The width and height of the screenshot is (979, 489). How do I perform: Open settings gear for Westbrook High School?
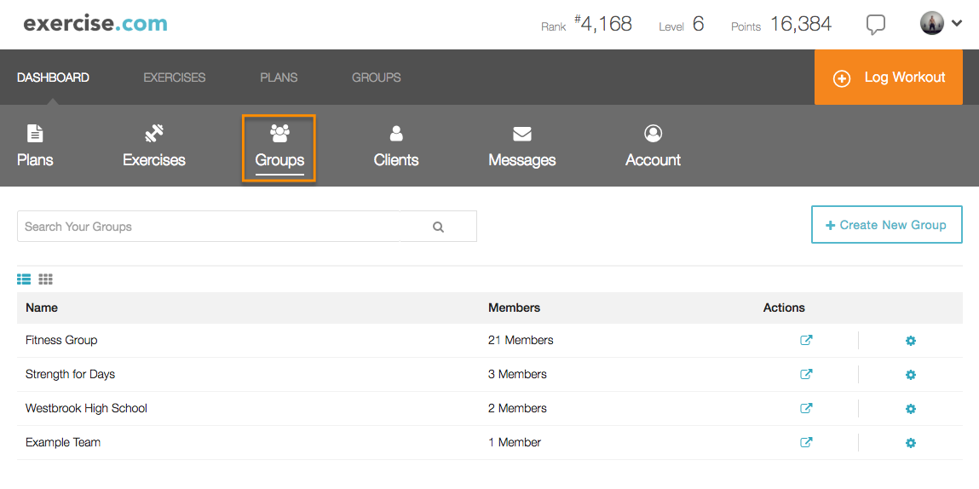[x=910, y=408]
